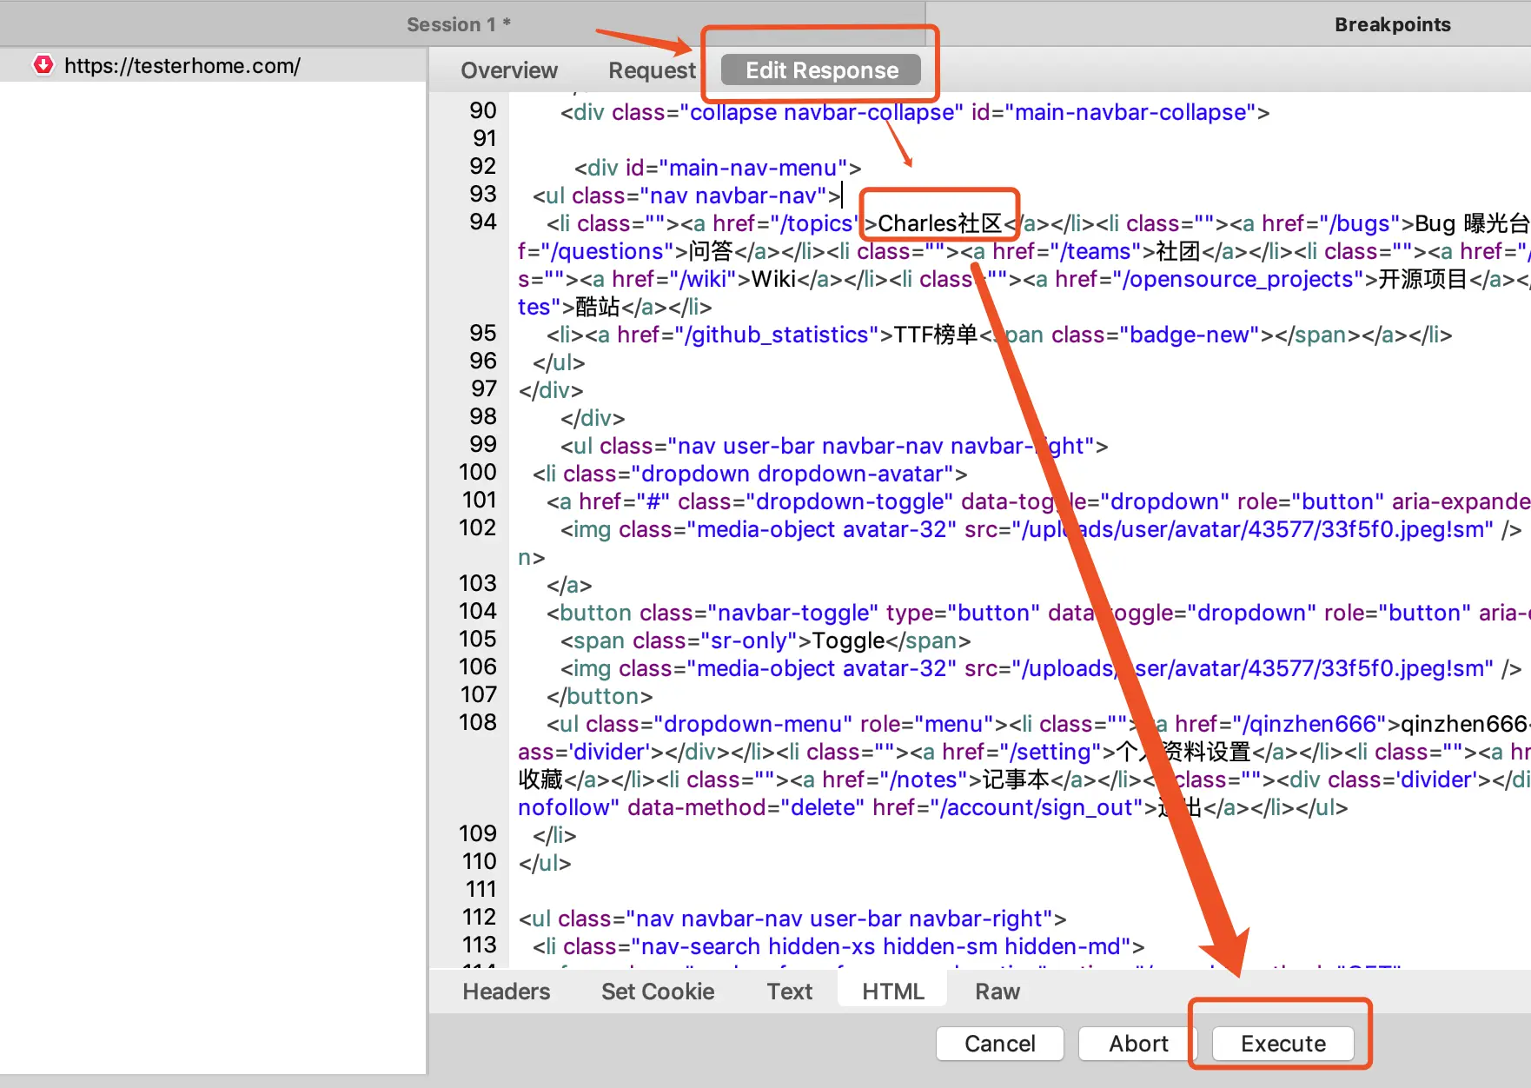Viewport: 1531px width, 1088px height.
Task: Click the "main-nav-menu" id value
Action: (x=753, y=168)
